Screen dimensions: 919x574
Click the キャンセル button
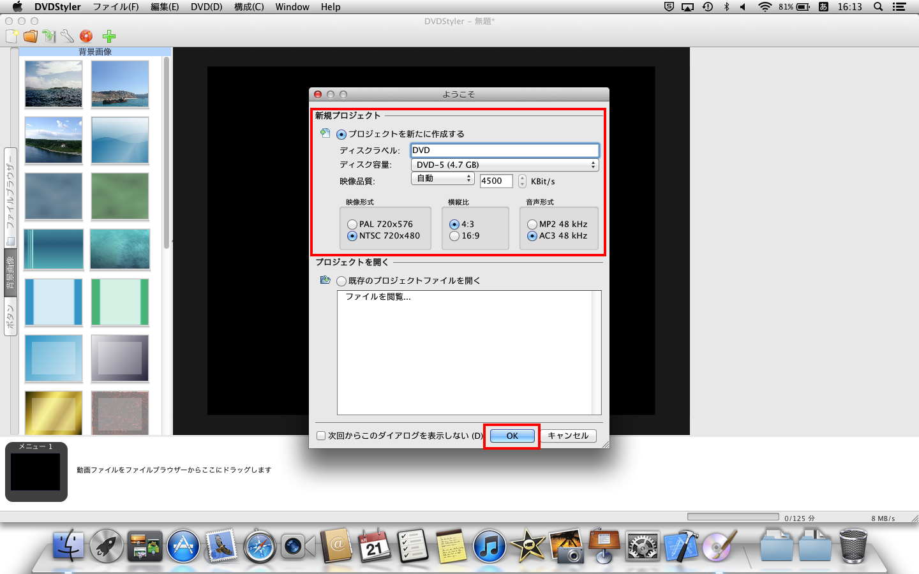click(x=568, y=436)
